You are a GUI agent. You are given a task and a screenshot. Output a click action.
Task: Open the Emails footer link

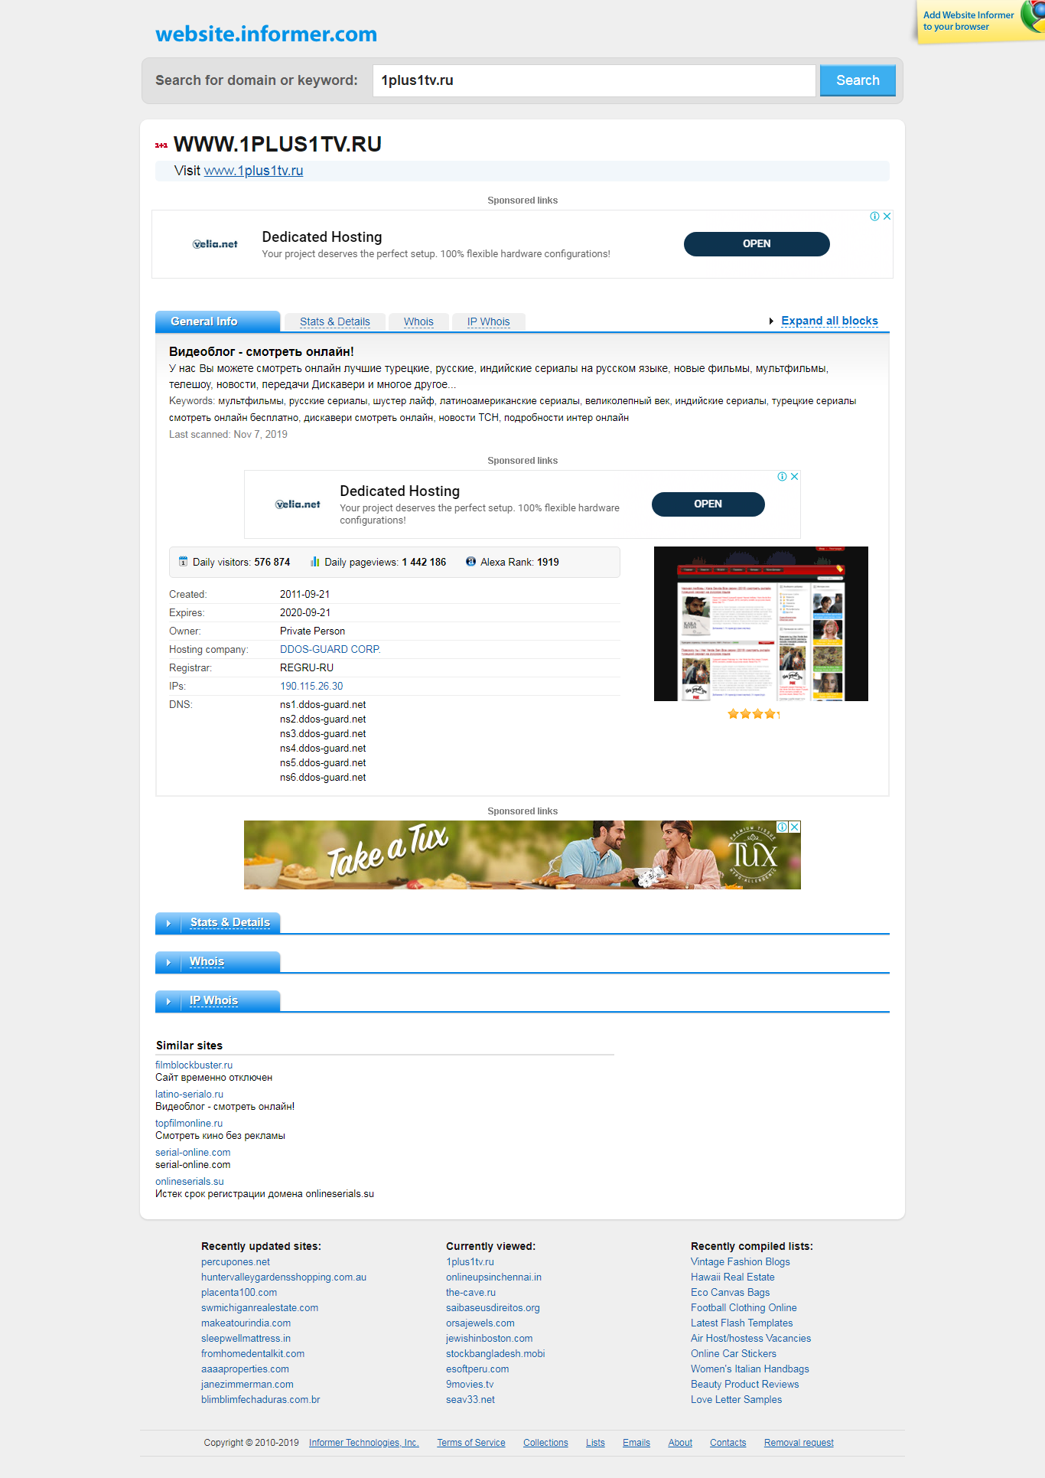coord(636,1443)
